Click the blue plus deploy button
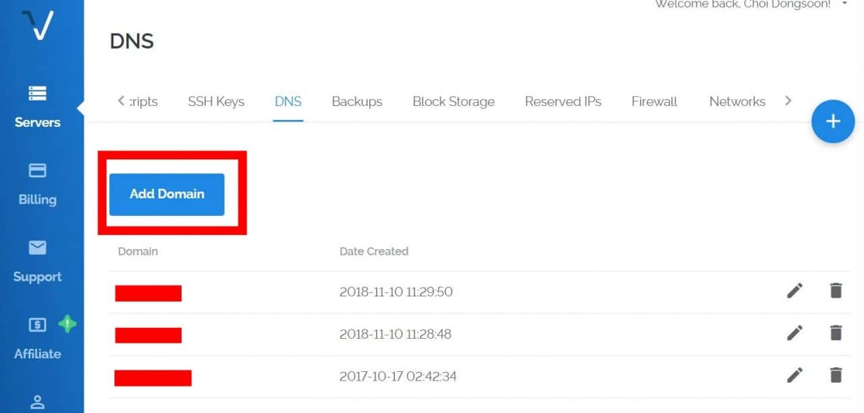The width and height of the screenshot is (864, 413). pos(833,121)
